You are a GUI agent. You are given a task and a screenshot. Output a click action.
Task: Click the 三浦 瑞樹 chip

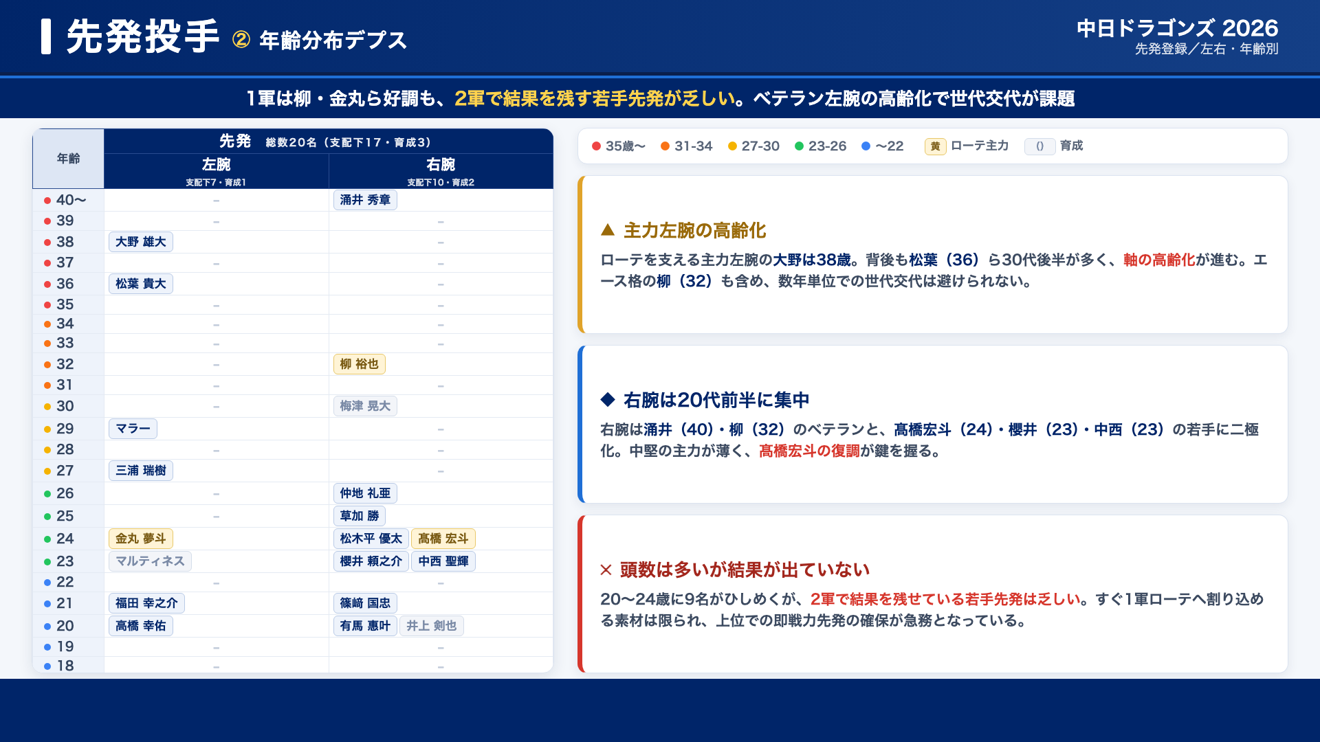141,471
